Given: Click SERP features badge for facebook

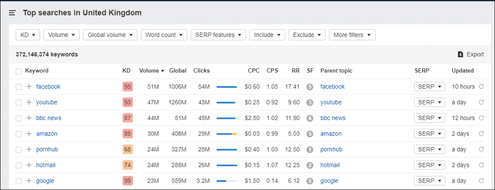Looking at the screenshot, I should click(310, 87).
